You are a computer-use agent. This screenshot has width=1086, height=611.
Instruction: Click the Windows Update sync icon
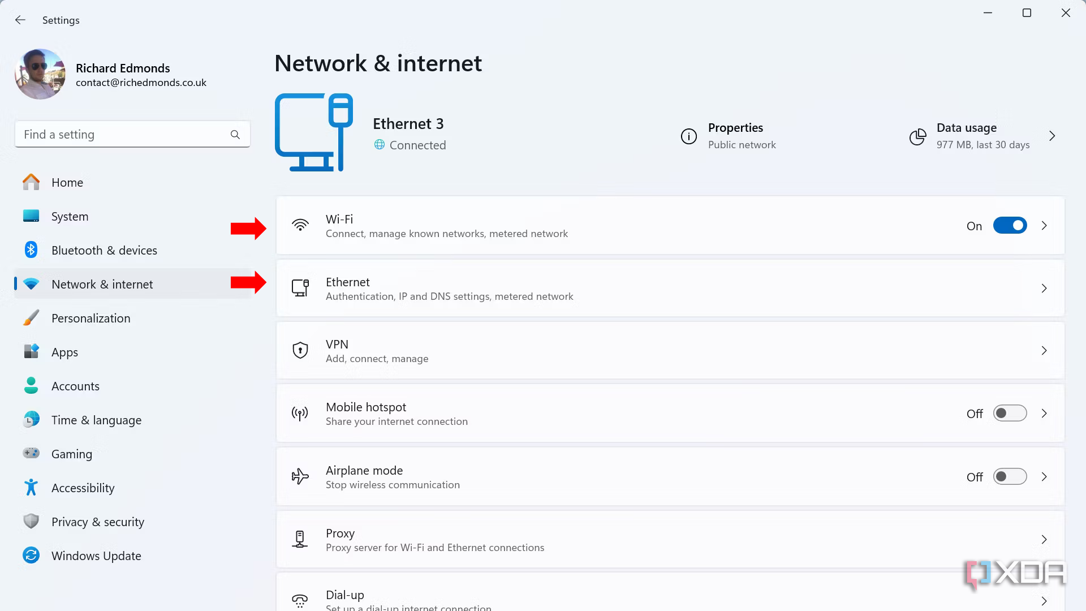[x=31, y=556]
